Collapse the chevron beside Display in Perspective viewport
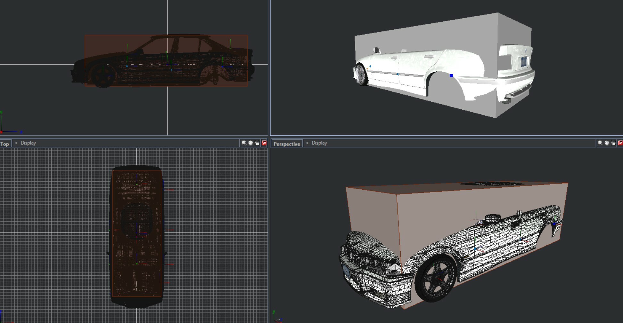The width and height of the screenshot is (623, 323). point(307,143)
